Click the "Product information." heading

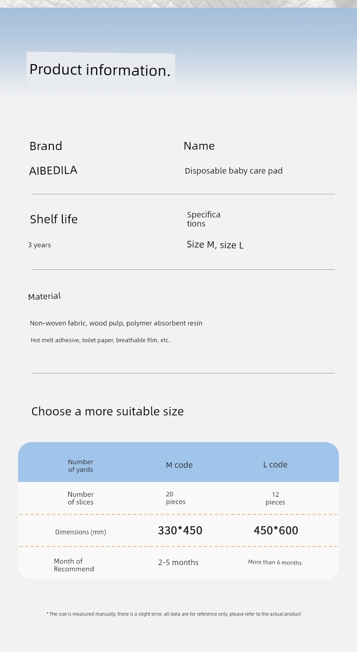(100, 70)
